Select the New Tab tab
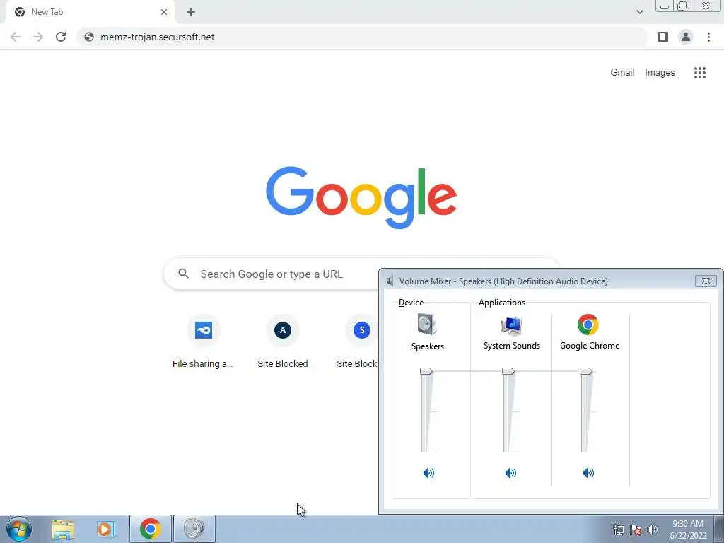 pos(90,12)
